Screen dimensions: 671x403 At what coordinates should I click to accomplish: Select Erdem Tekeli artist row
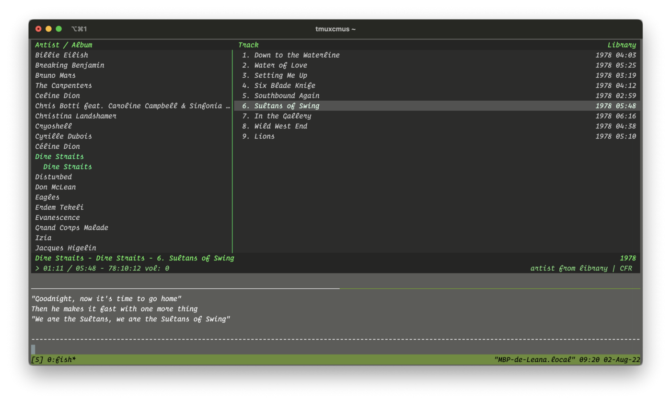point(59,207)
